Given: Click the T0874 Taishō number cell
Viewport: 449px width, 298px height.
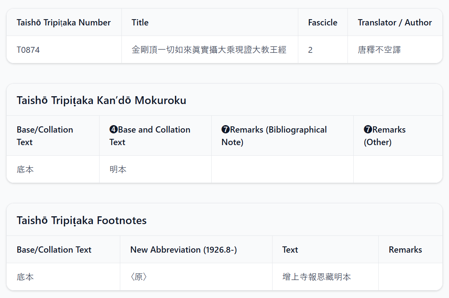Looking at the screenshot, I should [28, 50].
